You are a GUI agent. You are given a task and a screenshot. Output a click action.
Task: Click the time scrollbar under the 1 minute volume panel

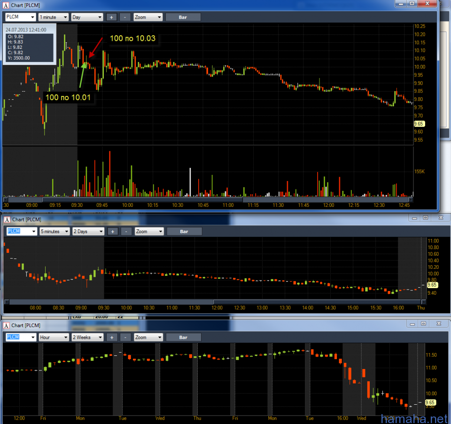click(141, 200)
